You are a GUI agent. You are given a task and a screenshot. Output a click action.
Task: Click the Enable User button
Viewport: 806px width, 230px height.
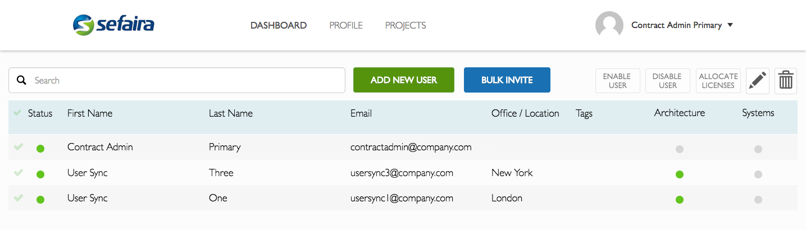pyautogui.click(x=618, y=81)
